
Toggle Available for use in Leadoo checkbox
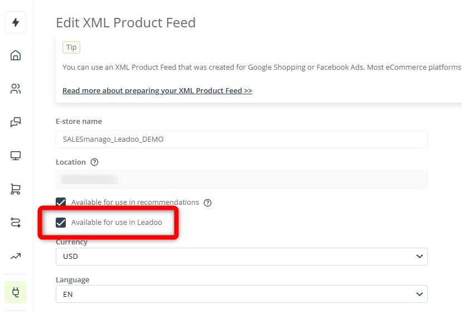pos(61,223)
